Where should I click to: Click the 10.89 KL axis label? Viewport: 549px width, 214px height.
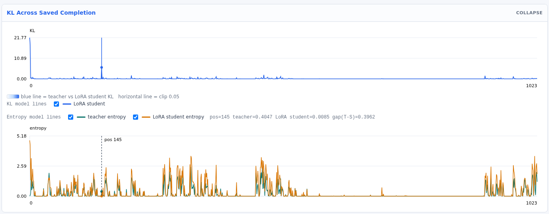20,58
